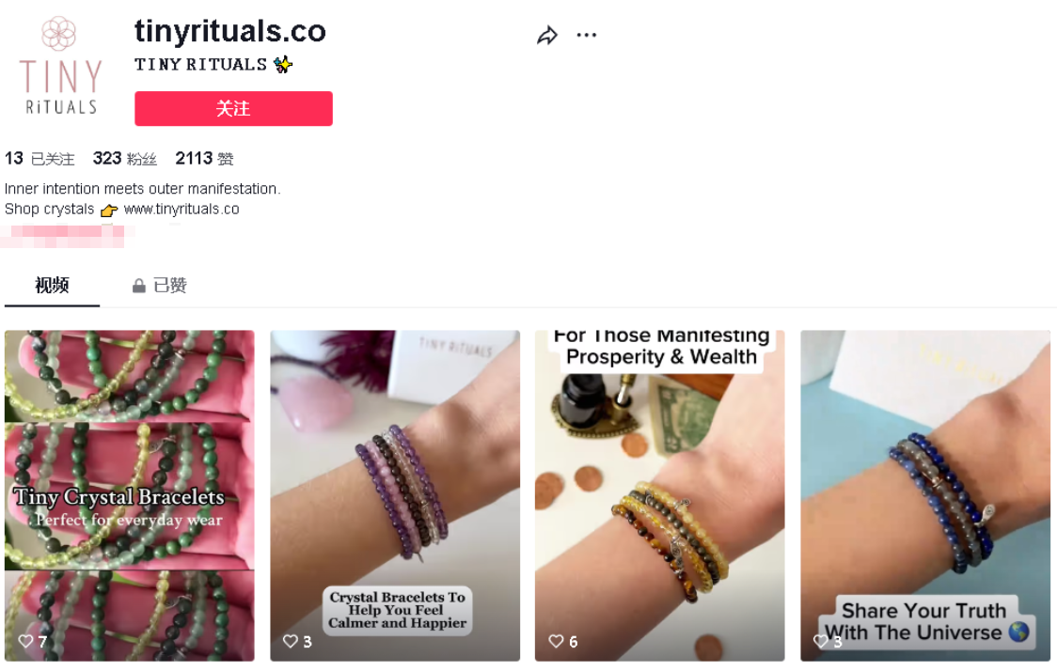Click heart icon on purple bracelet video
Screen dimensions: 1057x671
pos(290,641)
